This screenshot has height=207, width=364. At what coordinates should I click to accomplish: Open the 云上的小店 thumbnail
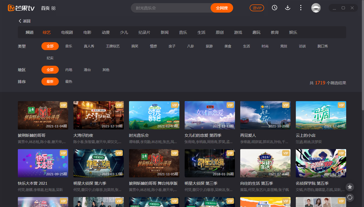pos(321,115)
